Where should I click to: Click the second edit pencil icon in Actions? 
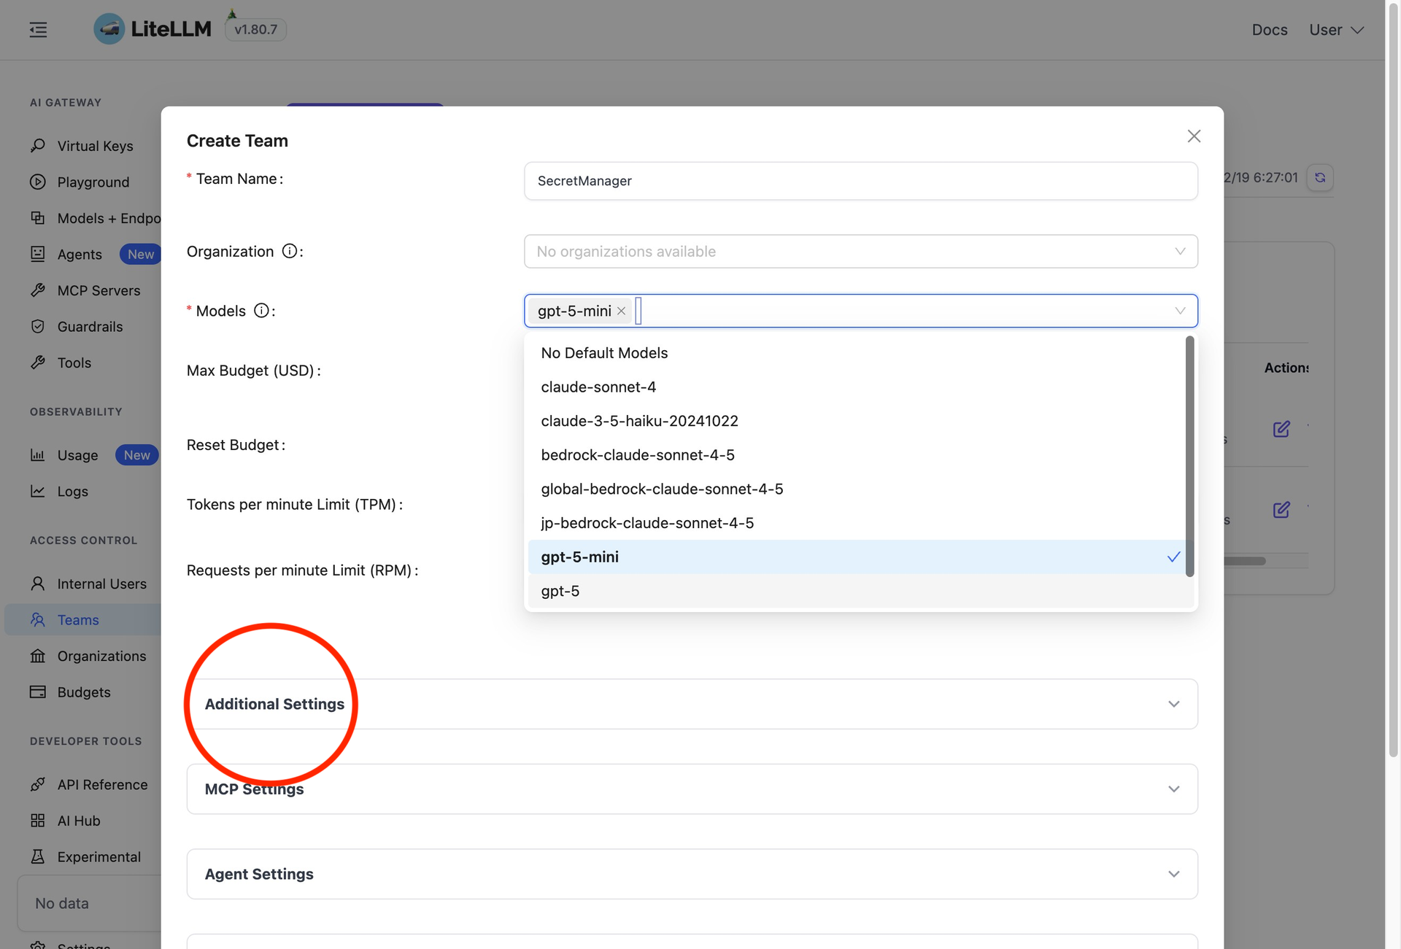tap(1281, 510)
